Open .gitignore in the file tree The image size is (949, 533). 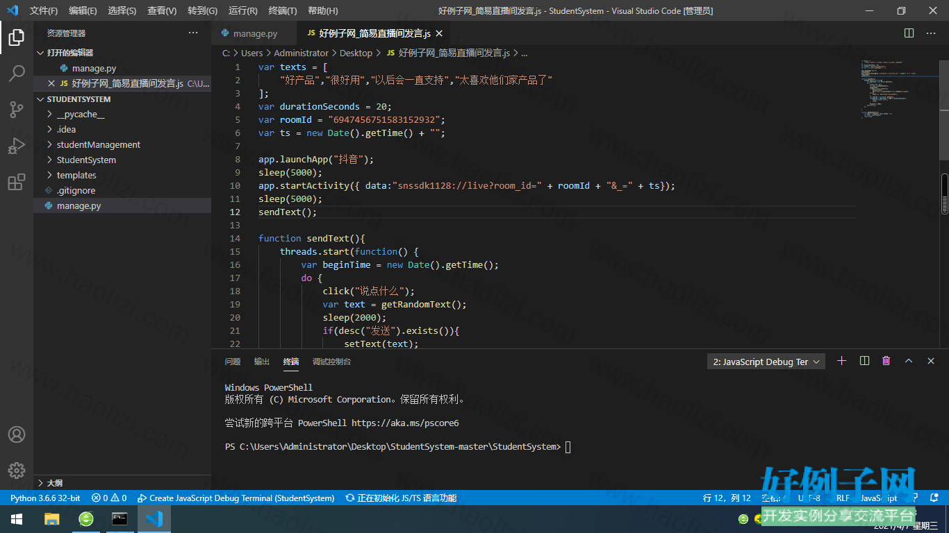pyautogui.click(x=122, y=191)
